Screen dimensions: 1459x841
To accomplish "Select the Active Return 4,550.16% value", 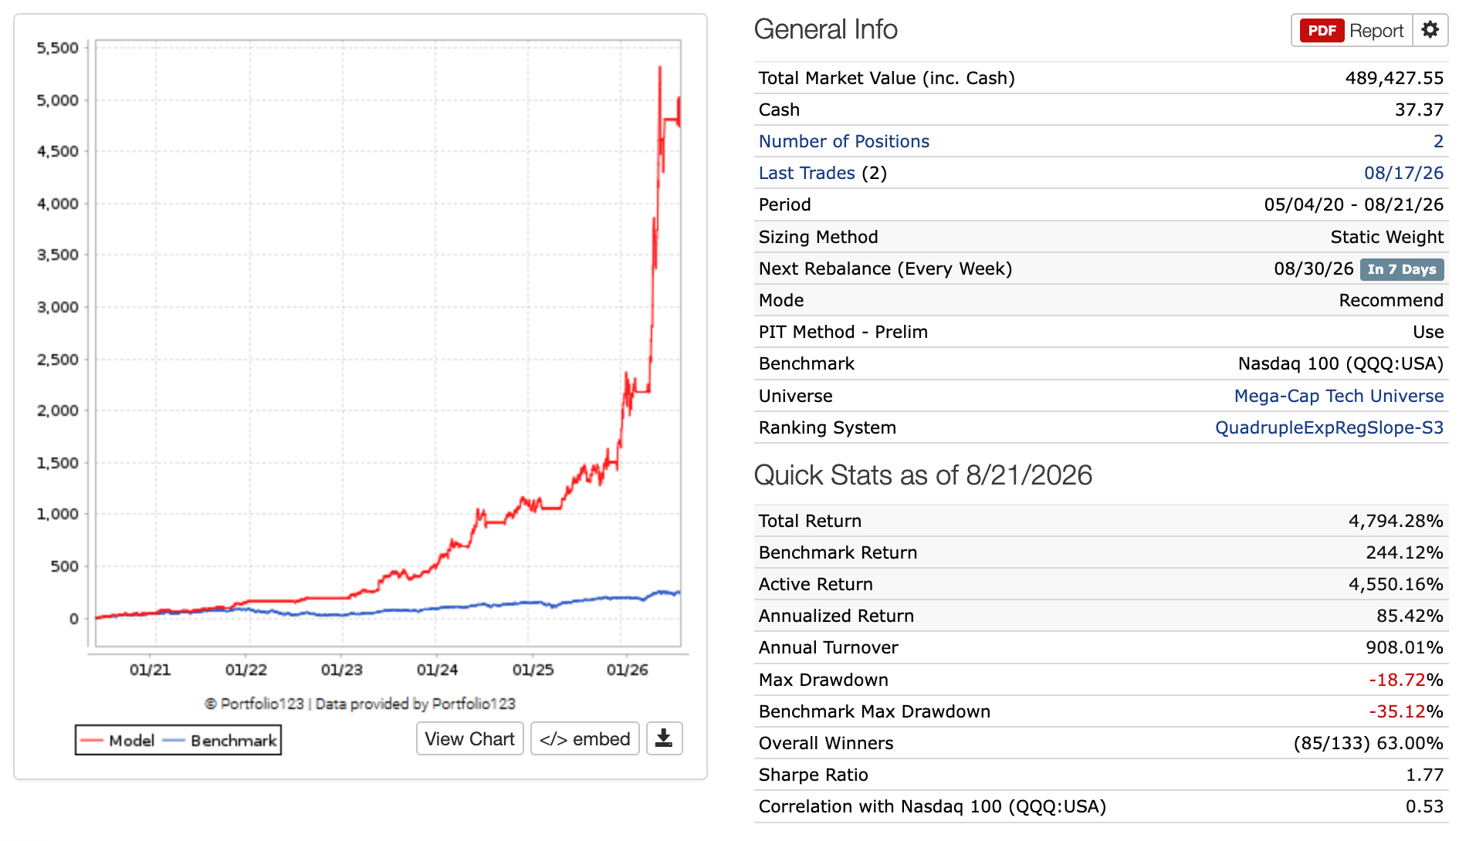I will pyautogui.click(x=1396, y=584).
